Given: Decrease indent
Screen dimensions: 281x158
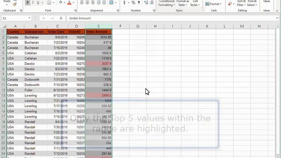Looking at the screenshot, I should (98, 3).
